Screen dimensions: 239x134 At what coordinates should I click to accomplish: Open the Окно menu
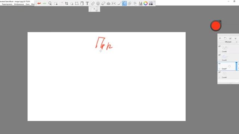pos(28,4)
